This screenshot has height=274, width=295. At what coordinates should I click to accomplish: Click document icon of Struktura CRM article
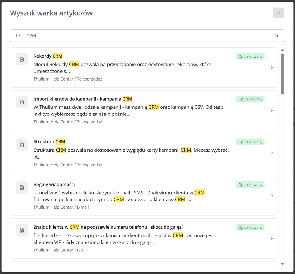pos(22,145)
